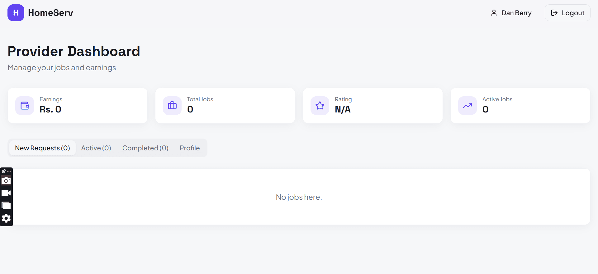Open the stacked windows gallery icon

click(x=6, y=206)
